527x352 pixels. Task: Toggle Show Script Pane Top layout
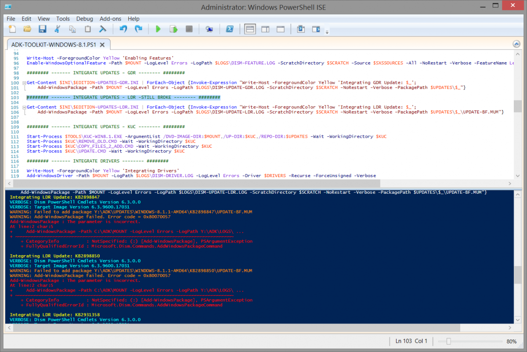(x=250, y=29)
